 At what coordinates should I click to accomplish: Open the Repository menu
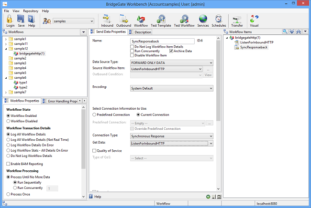pos(31,10)
